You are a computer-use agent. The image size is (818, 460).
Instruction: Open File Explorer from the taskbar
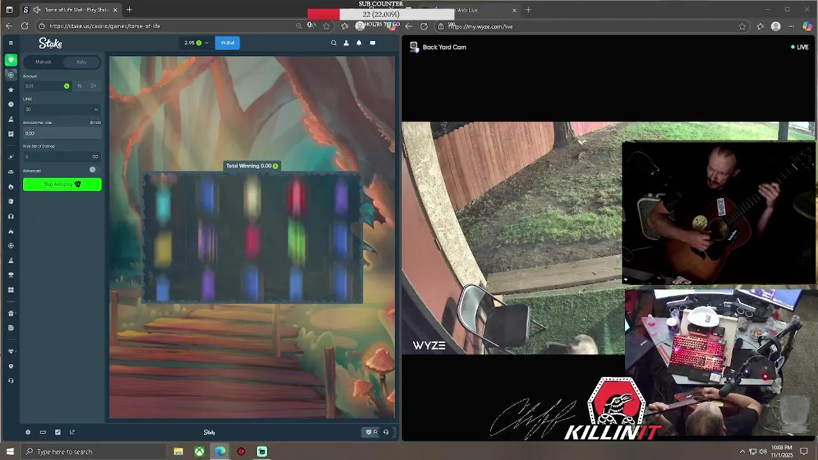178,452
